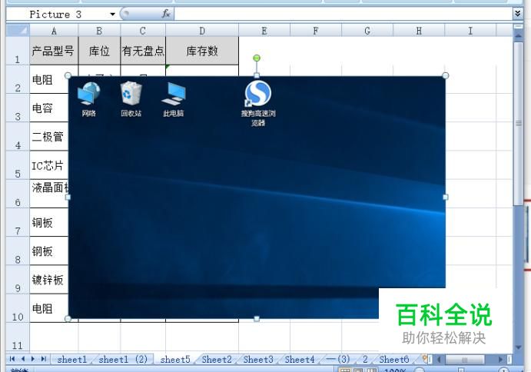531x372 pixels.
Task: Click the cell 镀锌板
Action: pos(49,280)
